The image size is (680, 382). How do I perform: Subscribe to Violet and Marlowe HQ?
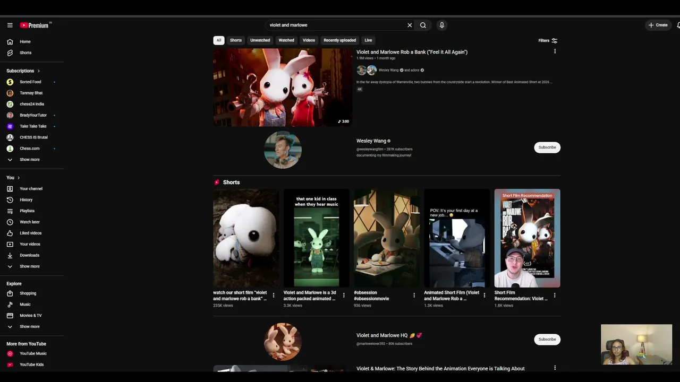tap(547, 340)
